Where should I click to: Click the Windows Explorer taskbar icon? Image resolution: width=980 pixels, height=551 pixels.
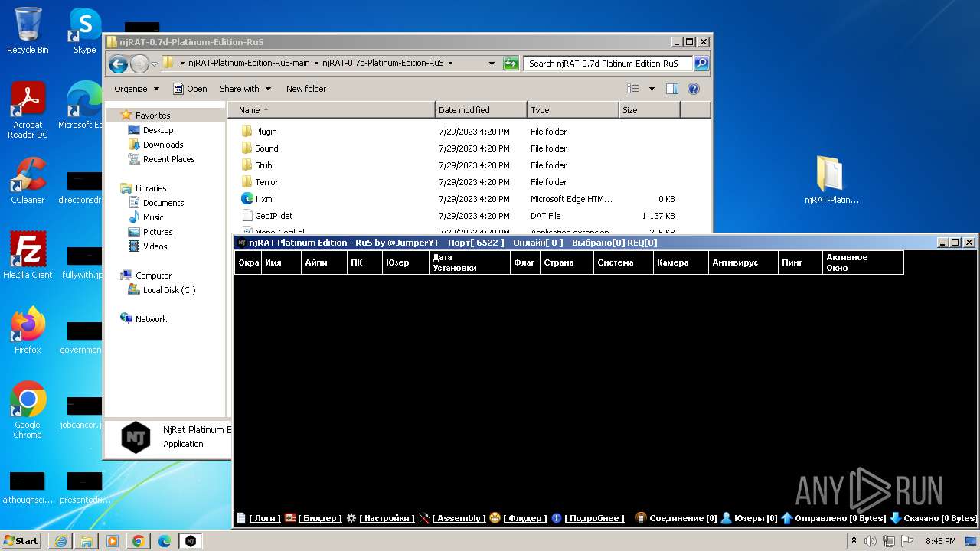pos(87,541)
